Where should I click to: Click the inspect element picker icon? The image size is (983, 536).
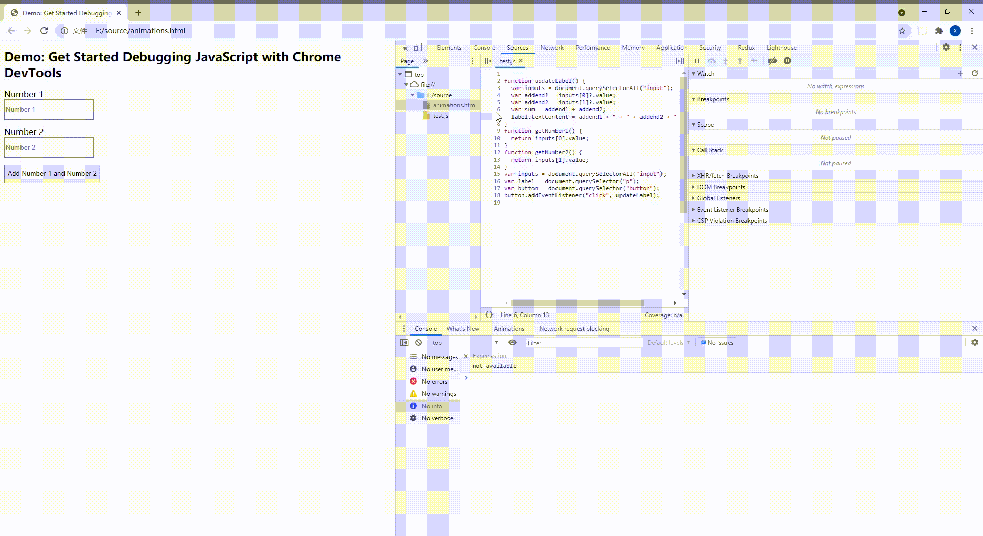coord(404,48)
